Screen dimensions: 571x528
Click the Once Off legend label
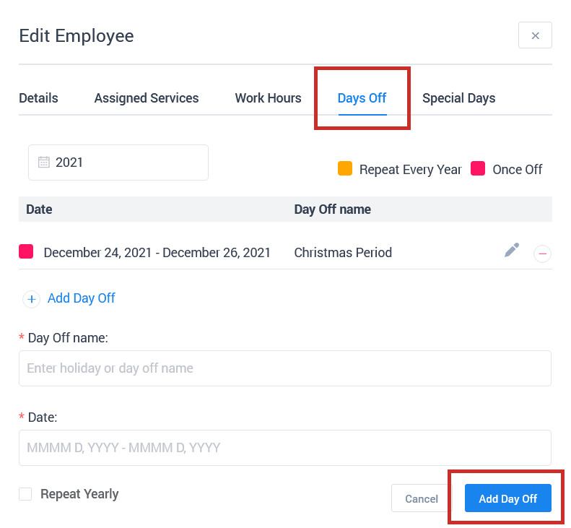pyautogui.click(x=517, y=170)
